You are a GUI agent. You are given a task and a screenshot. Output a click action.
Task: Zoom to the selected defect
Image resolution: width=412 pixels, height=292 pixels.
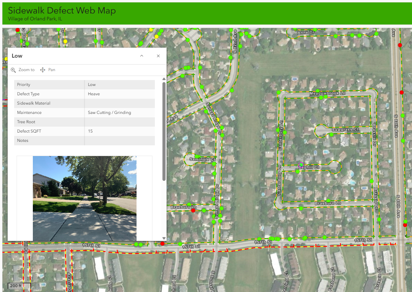tap(22, 70)
